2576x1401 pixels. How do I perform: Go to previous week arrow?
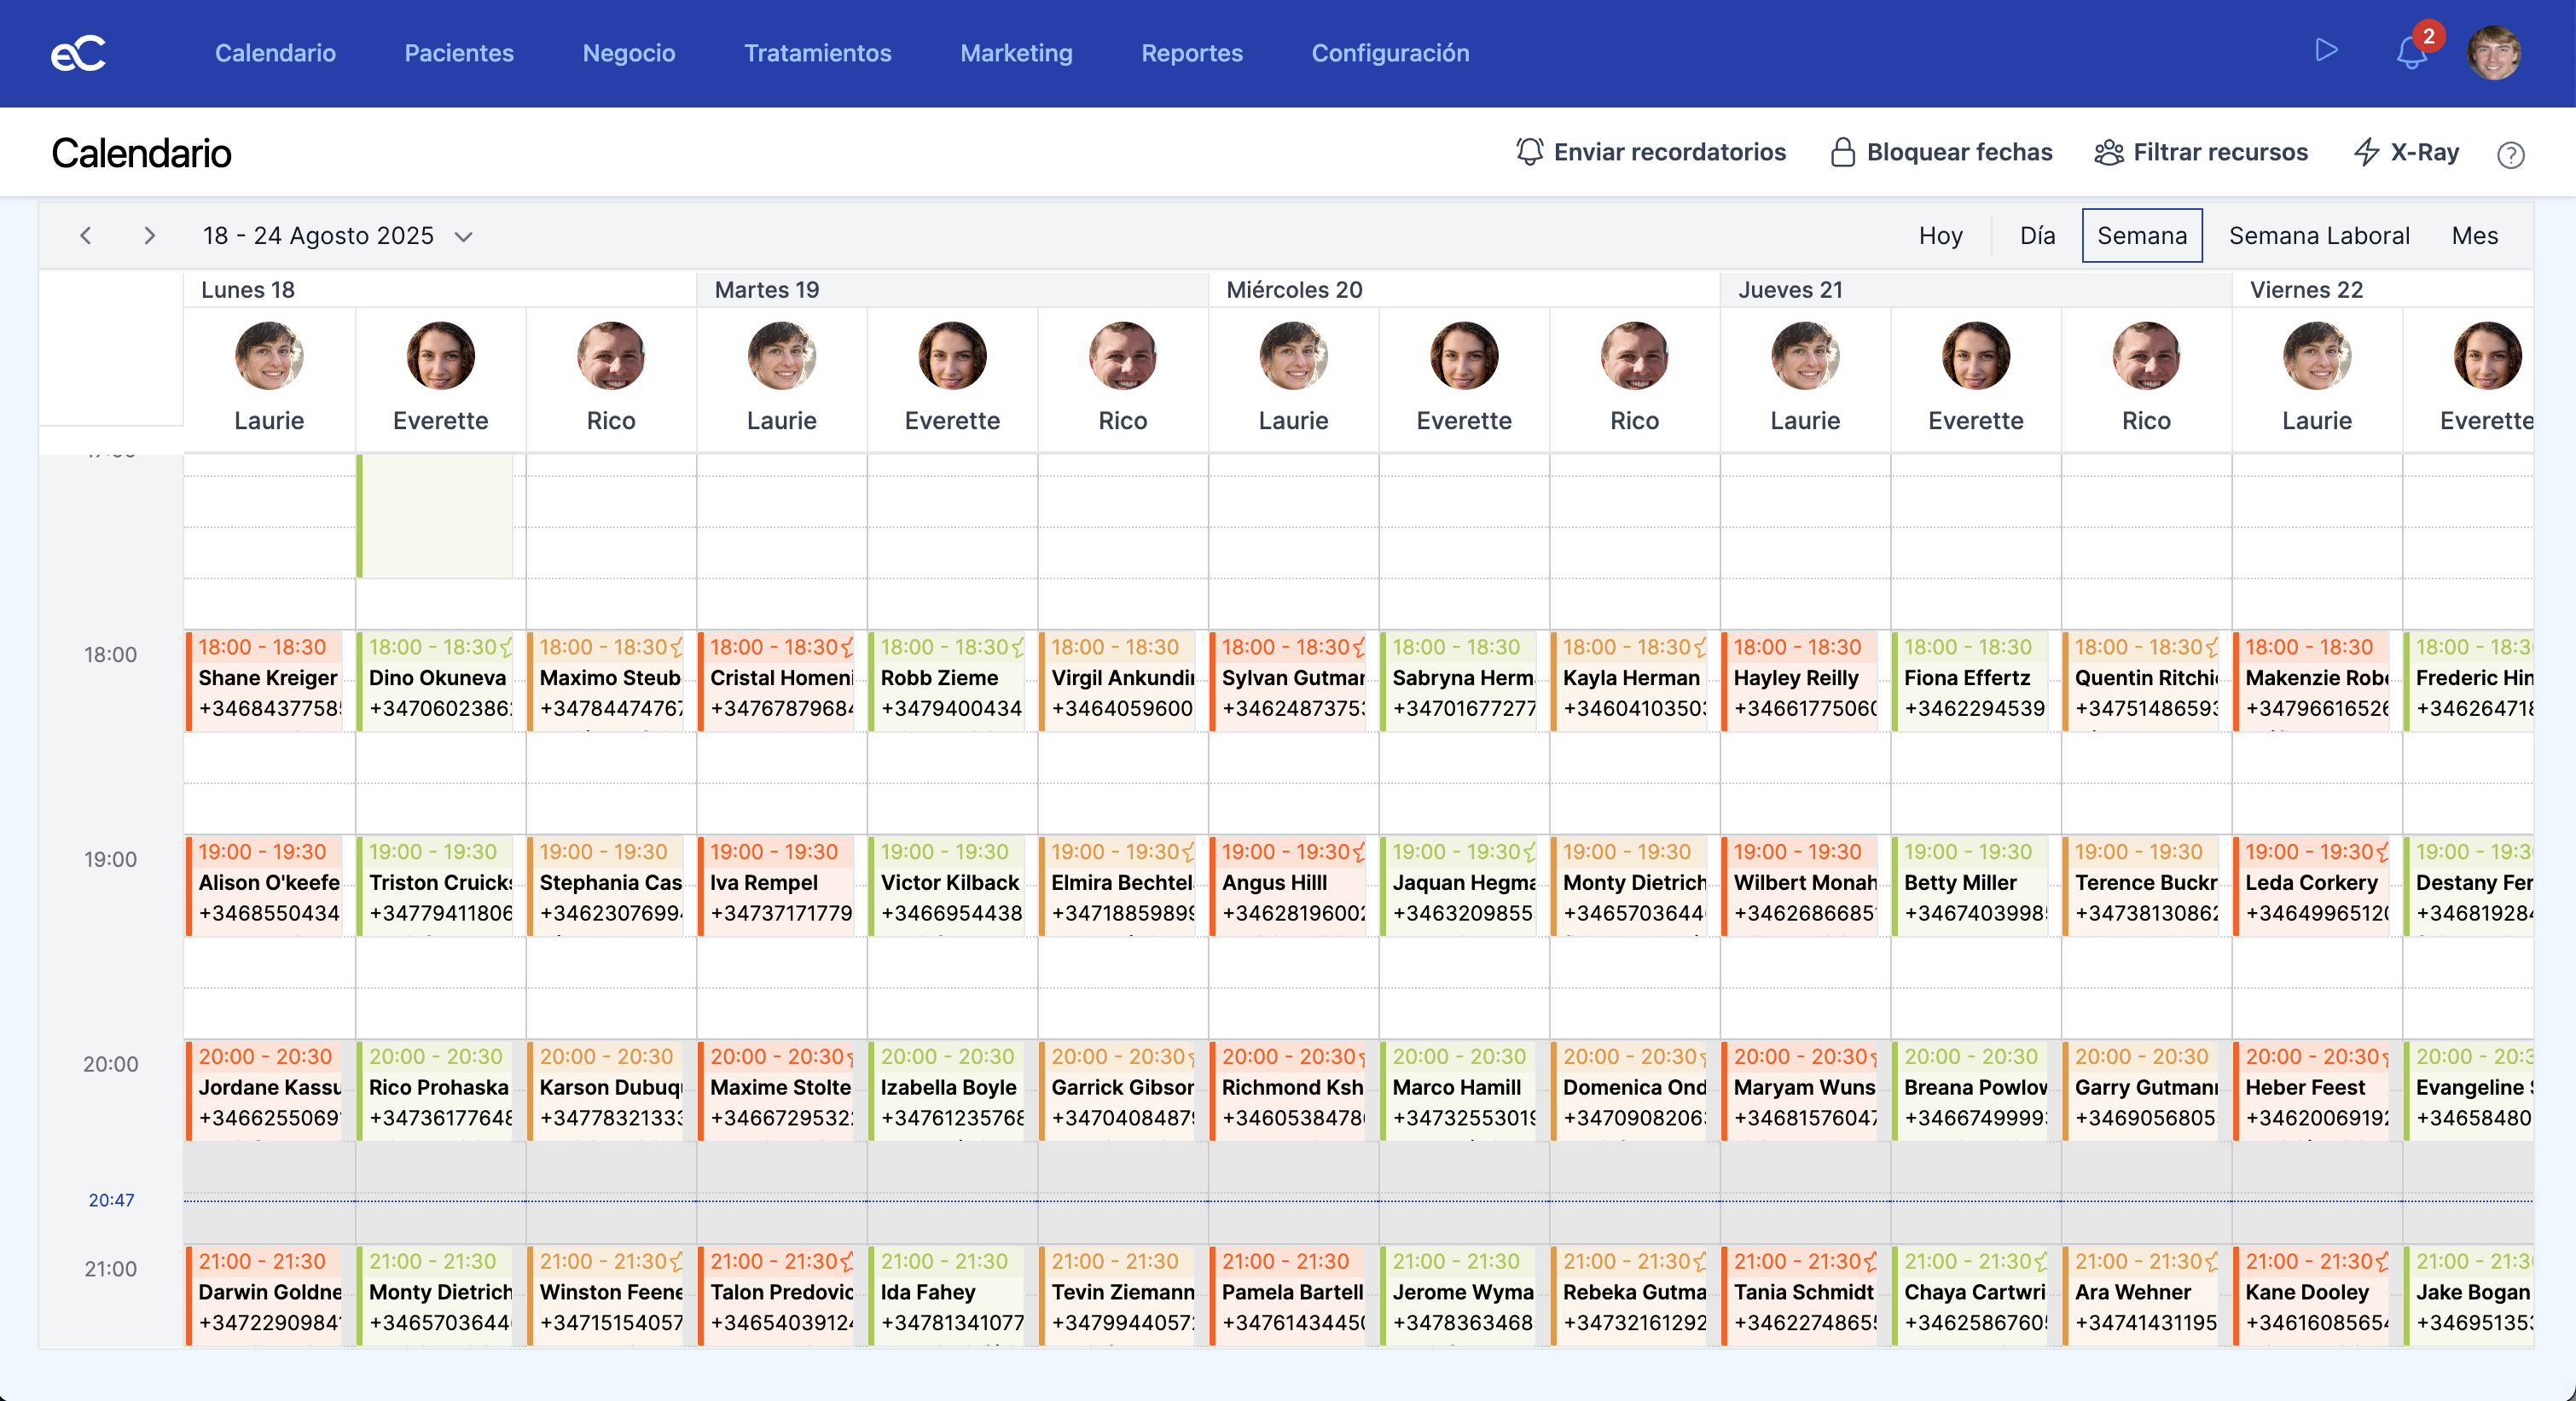point(86,236)
